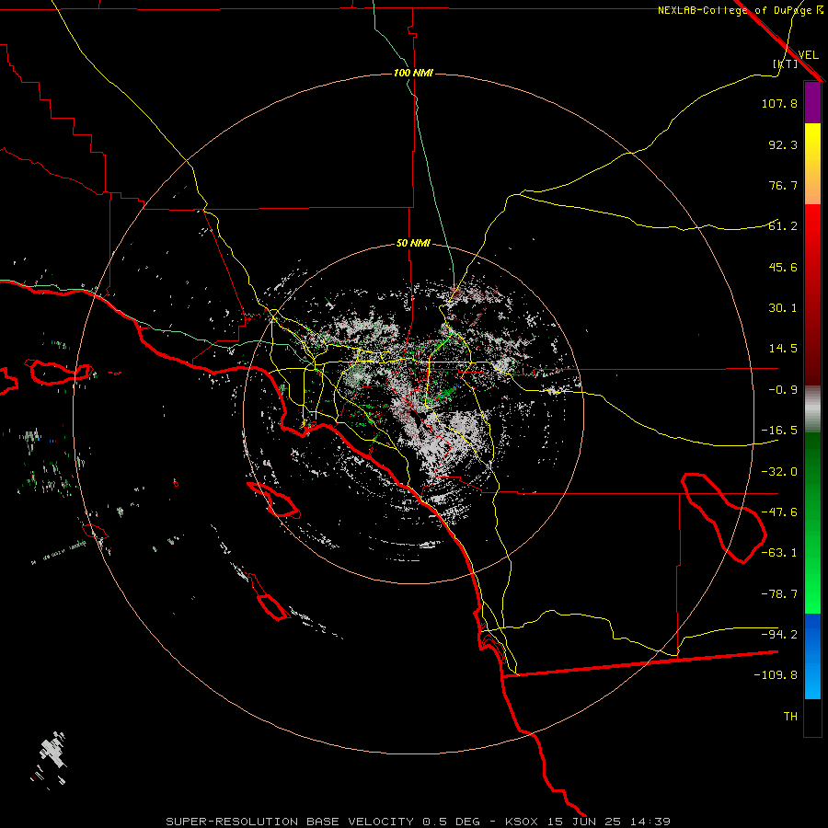Select the -63.1 scale value
This screenshot has width=828, height=828.
click(779, 553)
